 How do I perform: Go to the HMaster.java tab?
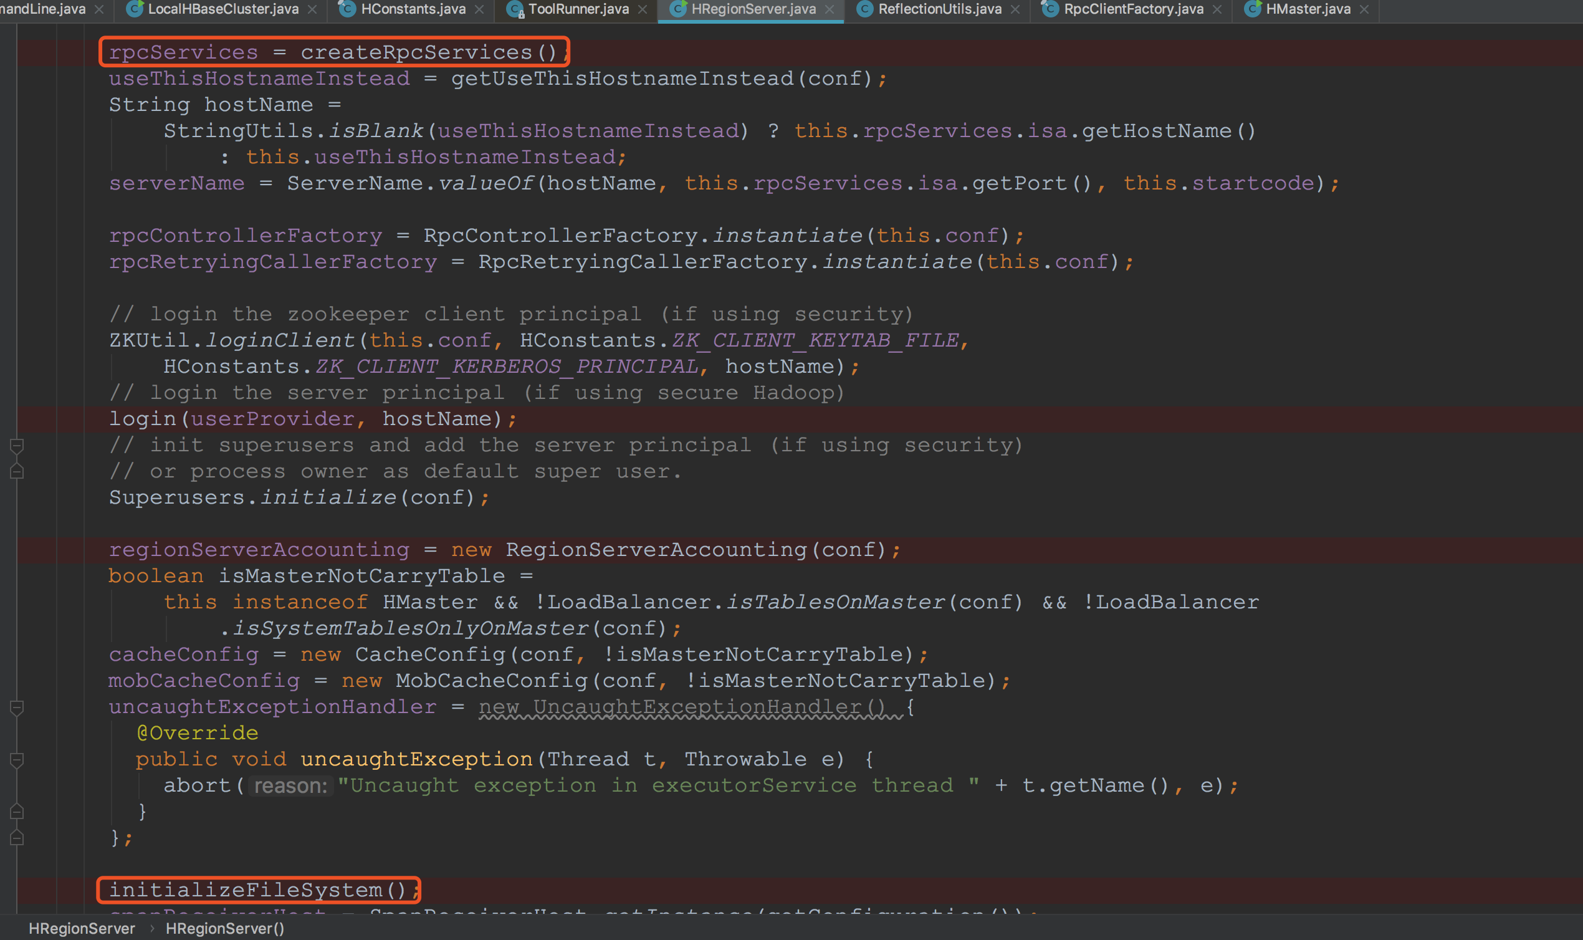pos(1308,9)
